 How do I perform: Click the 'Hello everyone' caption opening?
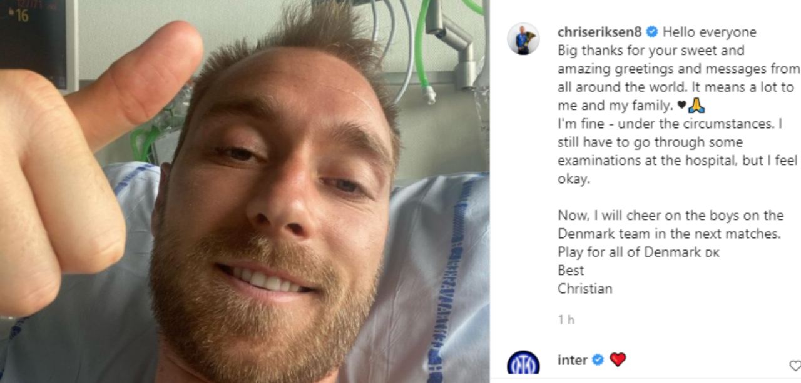(701, 32)
